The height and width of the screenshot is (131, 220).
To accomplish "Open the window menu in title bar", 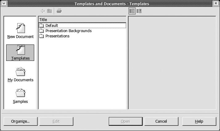I will point(4,3).
